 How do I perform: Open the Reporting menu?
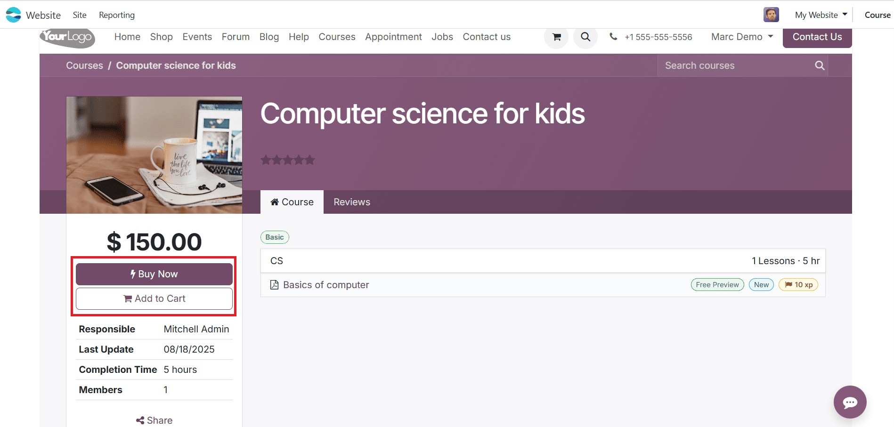tap(117, 15)
